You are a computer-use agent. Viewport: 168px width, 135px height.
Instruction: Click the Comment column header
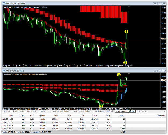[160, 116]
